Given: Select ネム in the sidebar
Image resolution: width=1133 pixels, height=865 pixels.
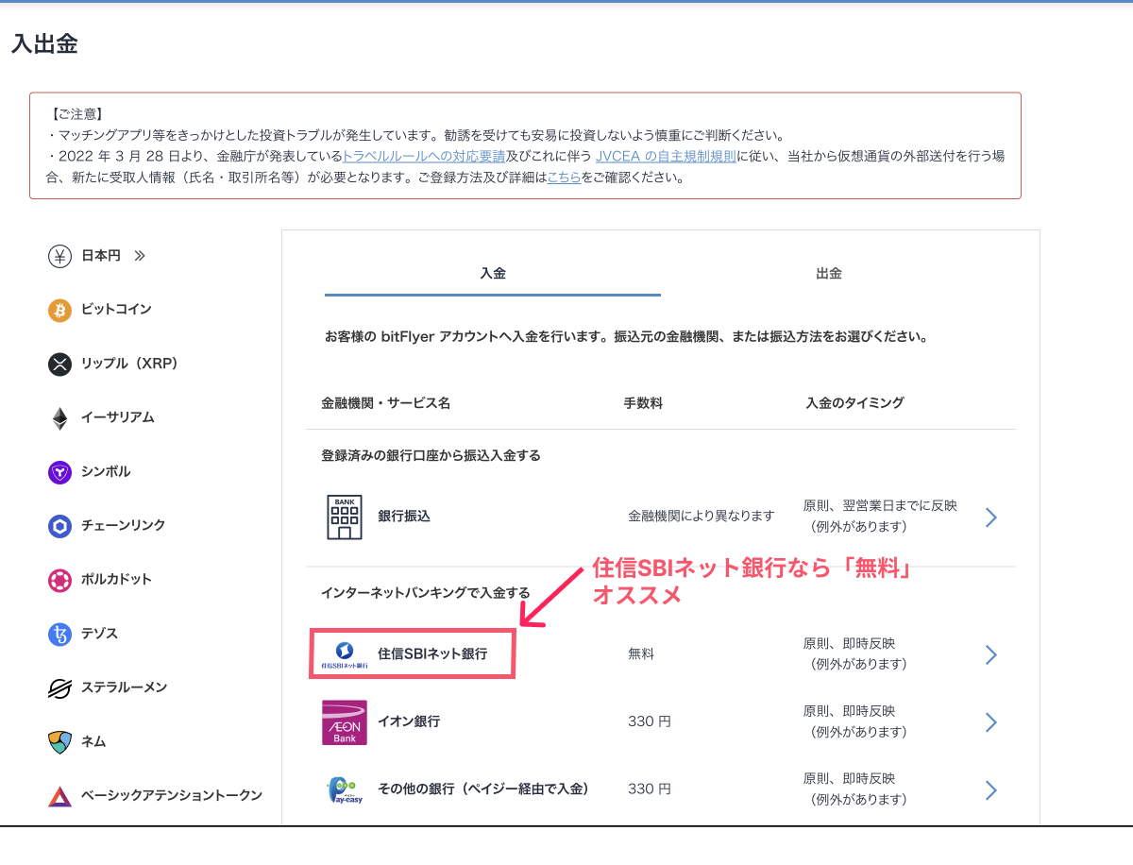Looking at the screenshot, I should point(93,742).
